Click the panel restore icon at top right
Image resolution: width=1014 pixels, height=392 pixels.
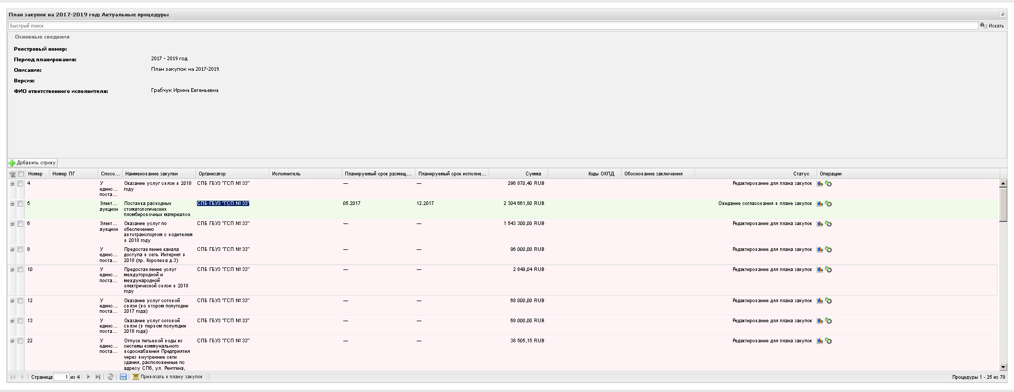click(x=1002, y=14)
